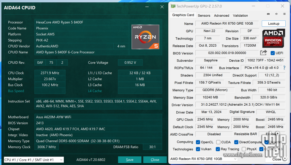
Task: Click the AMD CrossFire field Disabled
Action: coord(214,134)
